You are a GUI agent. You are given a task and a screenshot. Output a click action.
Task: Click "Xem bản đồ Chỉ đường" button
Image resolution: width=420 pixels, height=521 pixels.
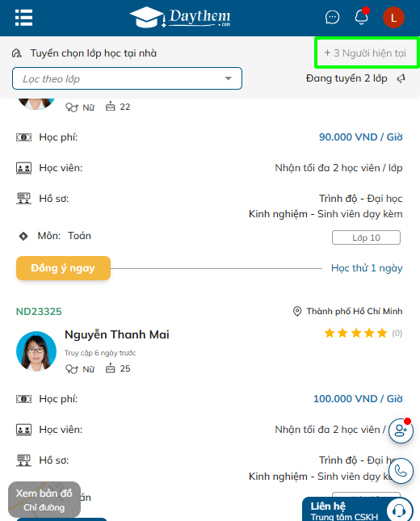[x=44, y=500]
